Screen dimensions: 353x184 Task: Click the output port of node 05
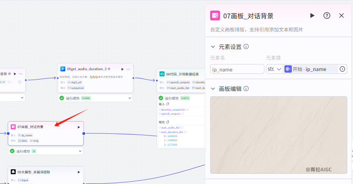[x=133, y=78]
